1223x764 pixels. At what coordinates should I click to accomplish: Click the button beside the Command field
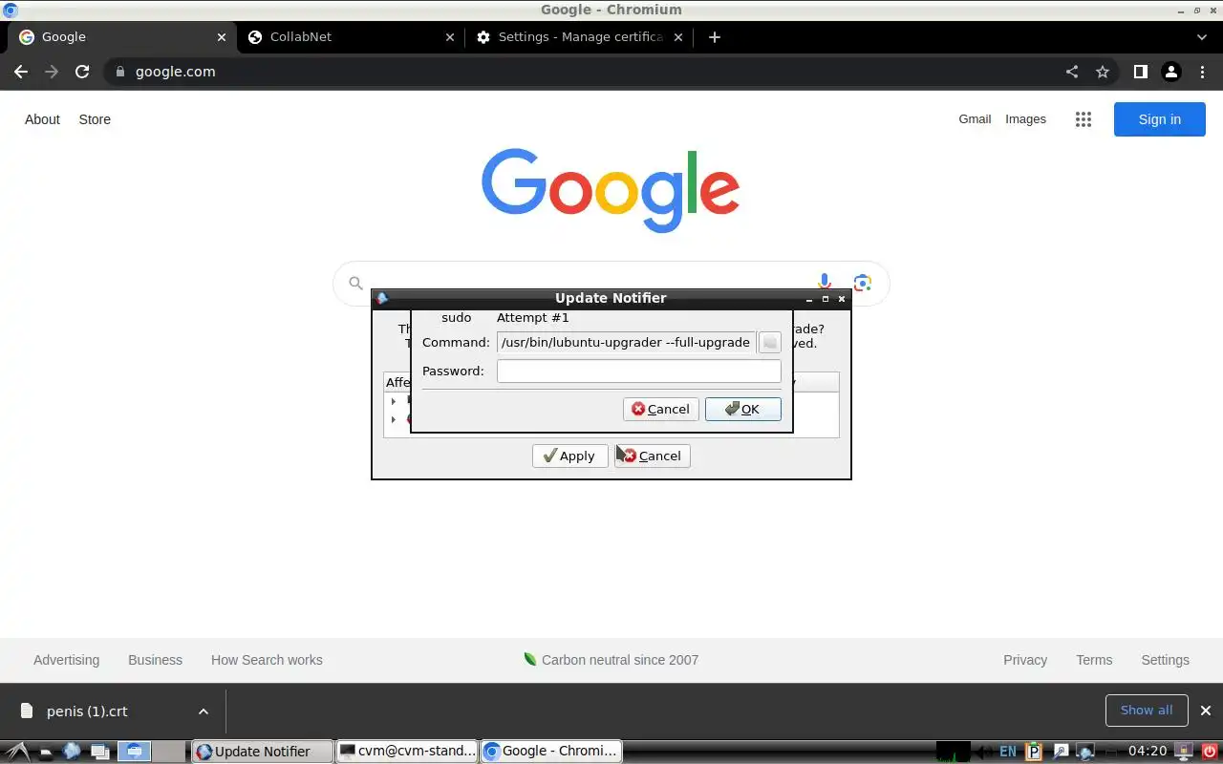tap(769, 343)
